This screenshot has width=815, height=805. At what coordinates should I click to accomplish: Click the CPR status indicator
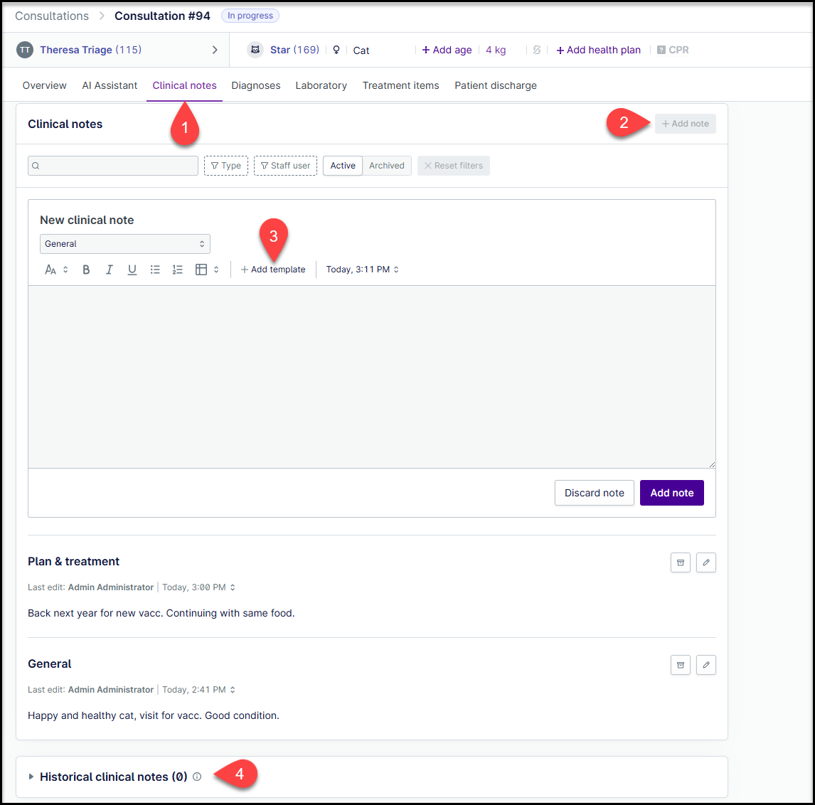[673, 50]
